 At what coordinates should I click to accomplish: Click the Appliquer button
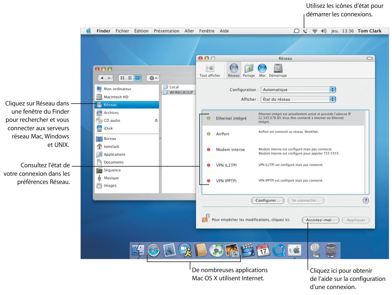pos(356,220)
